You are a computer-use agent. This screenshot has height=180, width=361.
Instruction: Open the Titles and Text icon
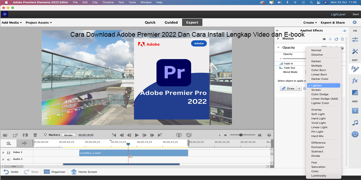pyautogui.click(x=355, y=111)
